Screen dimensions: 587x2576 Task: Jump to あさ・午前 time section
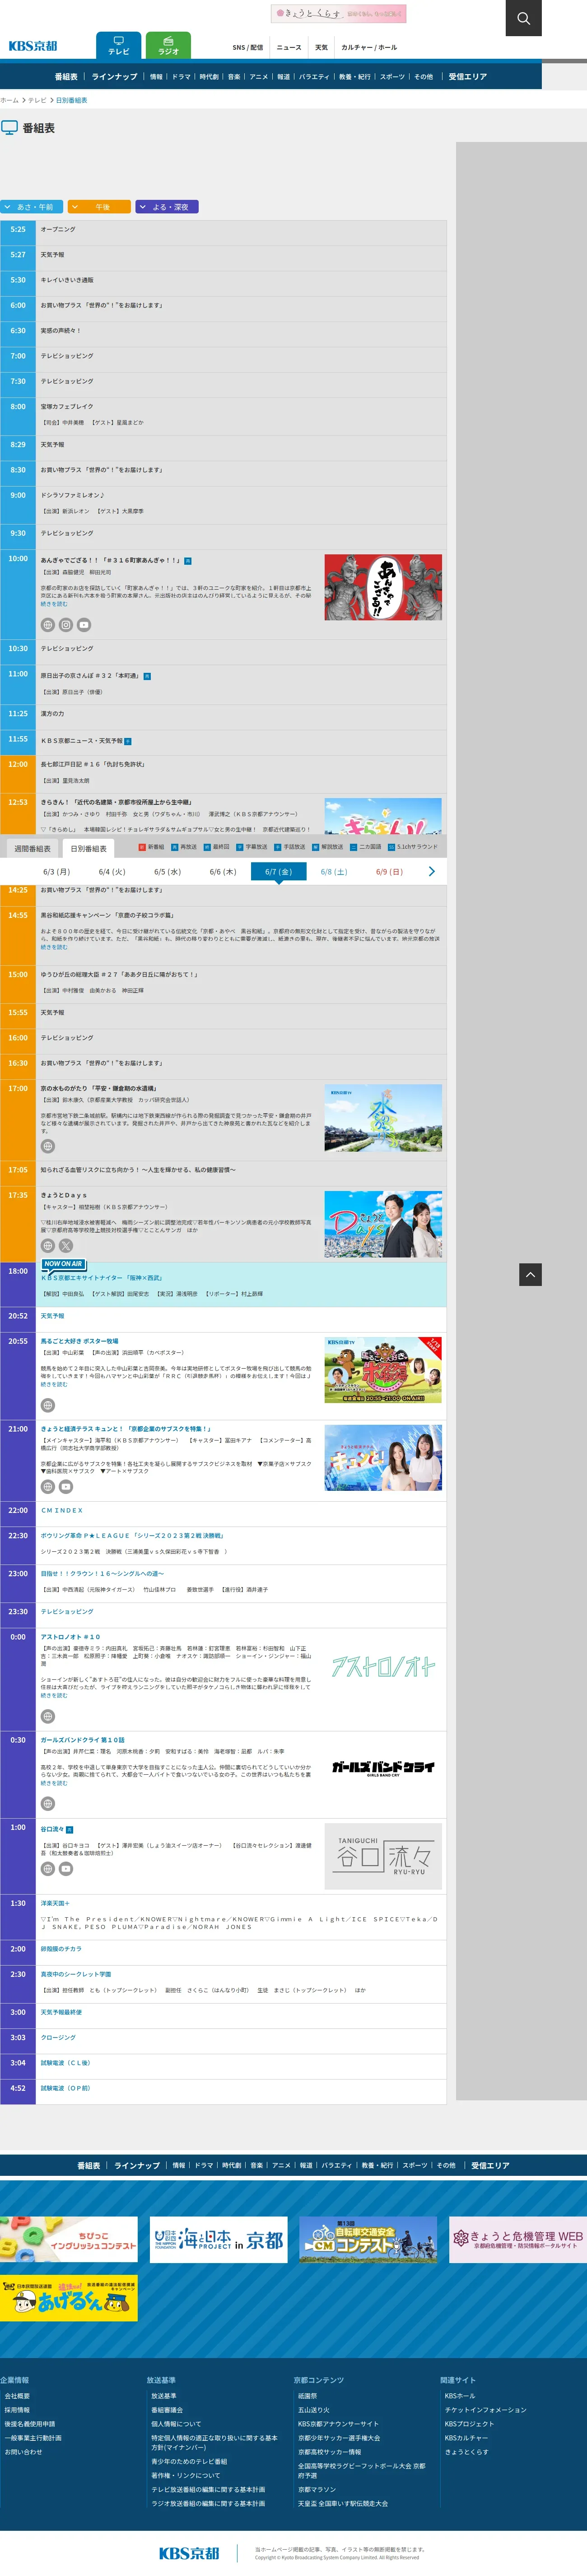pos(32,207)
